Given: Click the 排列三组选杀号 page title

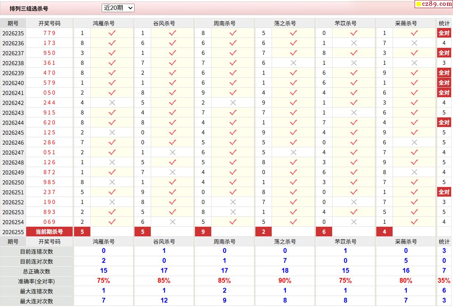Looking at the screenshot, I should coord(29,8).
